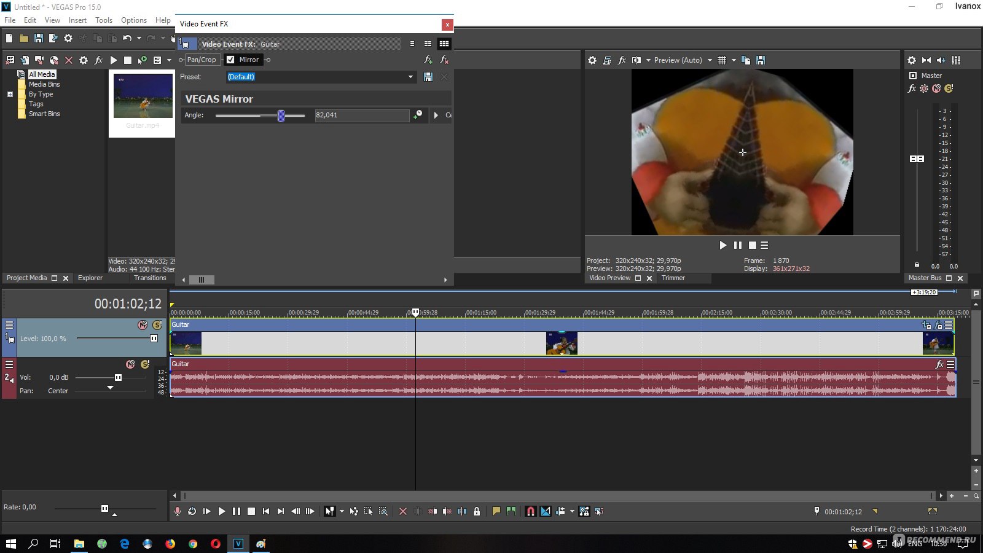
Task: Expand the Angle parameter arrow
Action: [436, 115]
